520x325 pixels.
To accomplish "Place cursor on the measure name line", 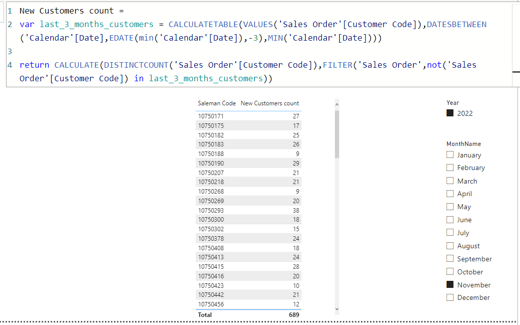I will tap(71, 11).
